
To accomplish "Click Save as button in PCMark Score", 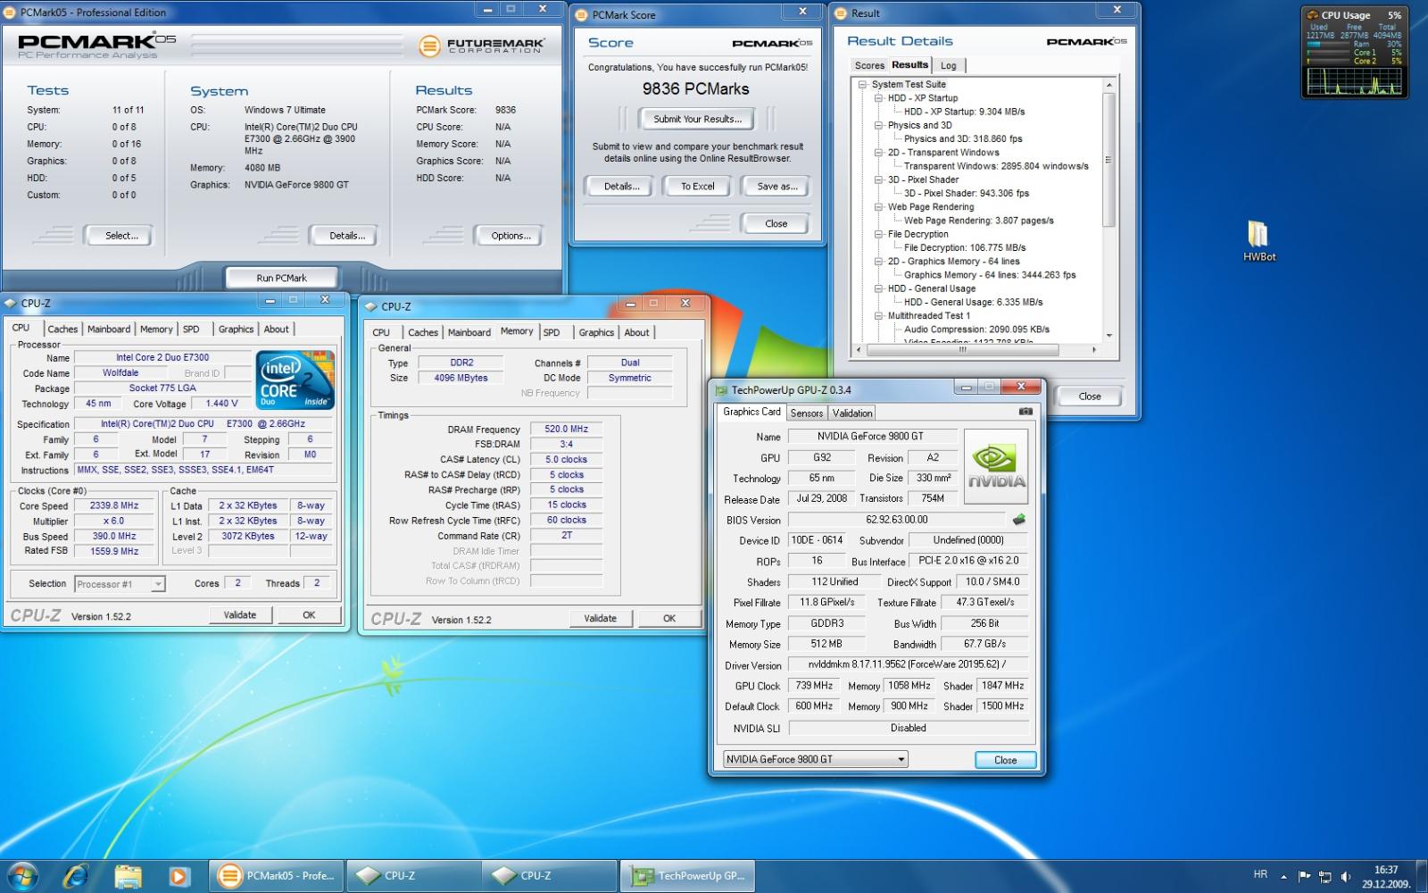I will point(777,187).
